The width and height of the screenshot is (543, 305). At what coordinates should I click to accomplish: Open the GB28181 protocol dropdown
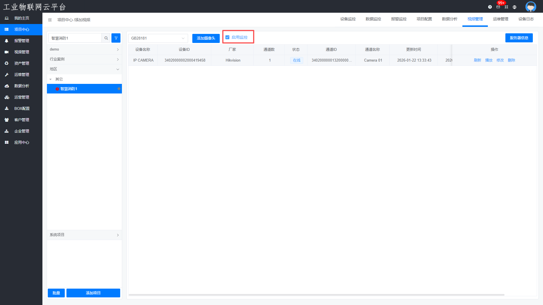[x=158, y=38]
